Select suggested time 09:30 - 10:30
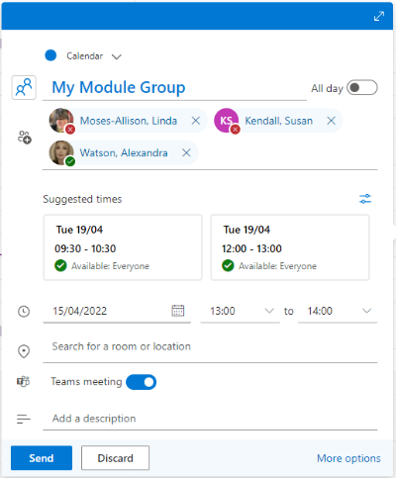Viewport: 396px width, 478px height. coord(123,247)
